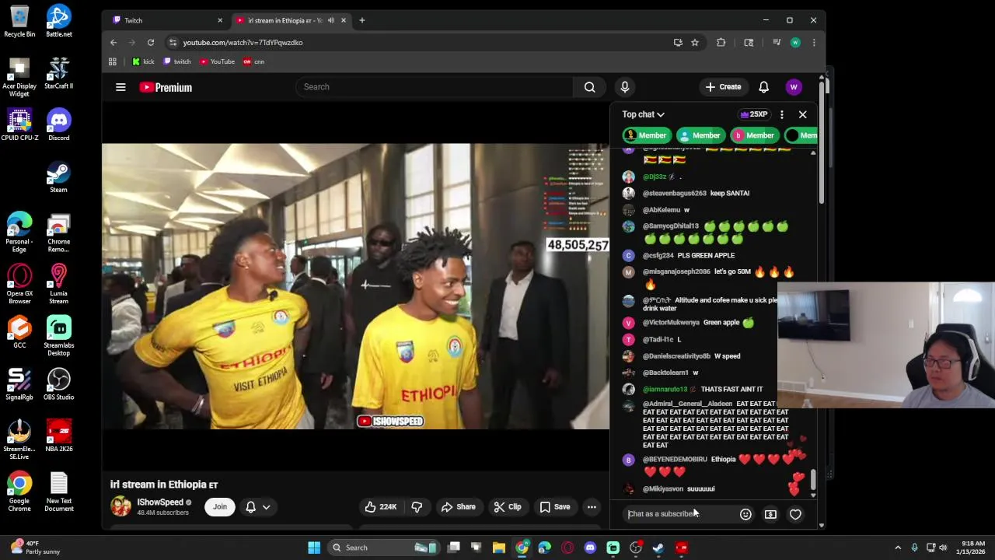Create a Clip of the video
This screenshot has width=995, height=560.
click(508, 507)
